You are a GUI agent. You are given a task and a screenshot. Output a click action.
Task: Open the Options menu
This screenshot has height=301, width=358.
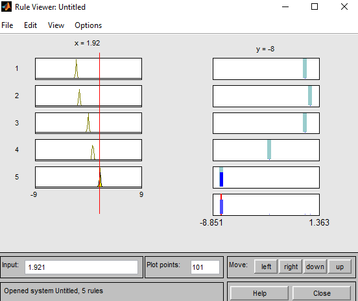(x=88, y=25)
